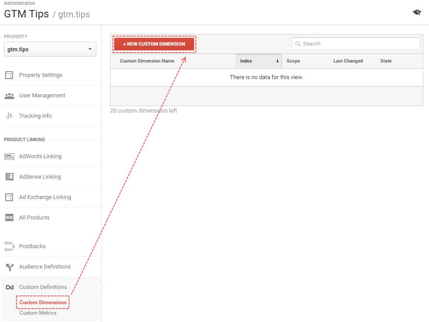Click the Property Settings layout icon
The width and height of the screenshot is (429, 322).
coord(9,75)
